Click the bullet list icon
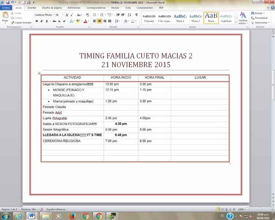This screenshot has width=275, height=220. (95, 15)
